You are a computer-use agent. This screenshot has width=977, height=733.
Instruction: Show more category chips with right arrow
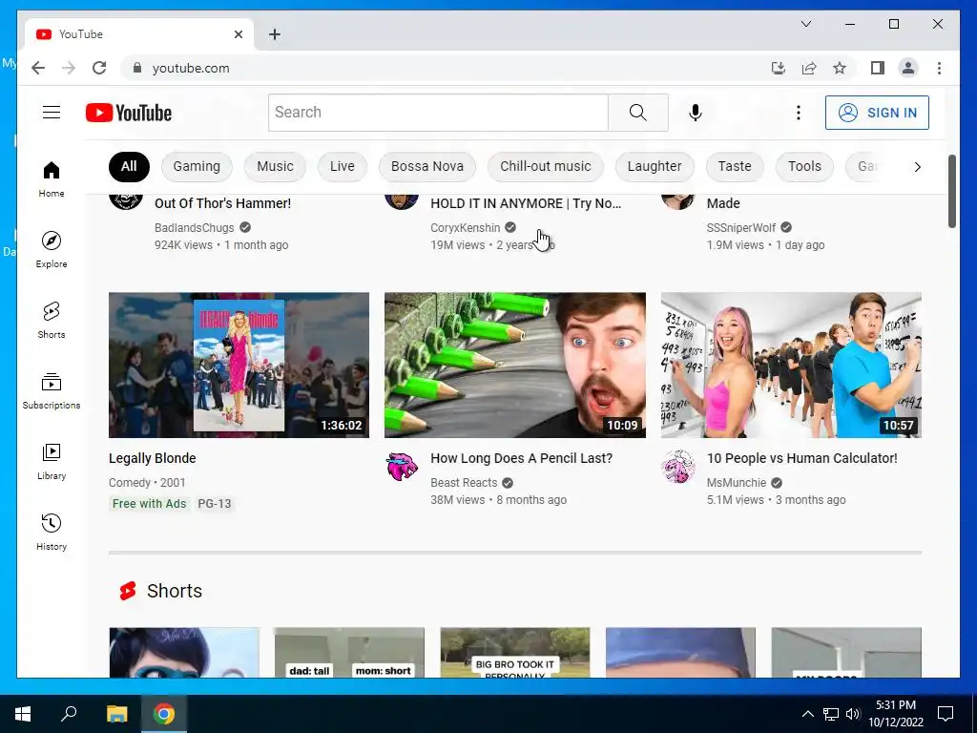point(917,166)
